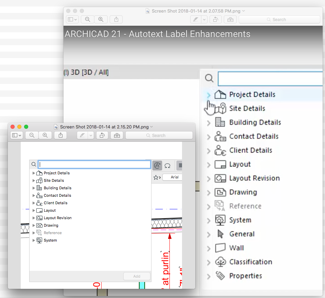Click the Reference icon in the large list

(x=220, y=206)
